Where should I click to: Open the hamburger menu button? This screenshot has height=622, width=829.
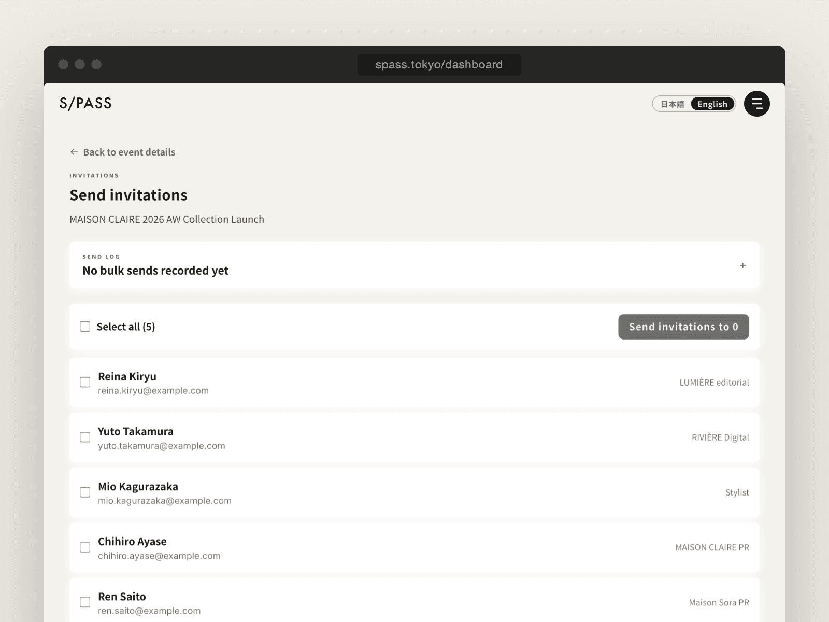click(756, 104)
